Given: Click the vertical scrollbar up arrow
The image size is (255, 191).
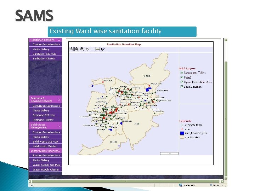Looking at the screenshot, I should point(226,40).
